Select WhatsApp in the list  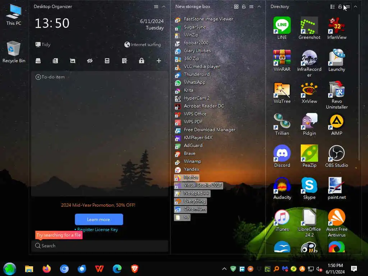click(190, 82)
